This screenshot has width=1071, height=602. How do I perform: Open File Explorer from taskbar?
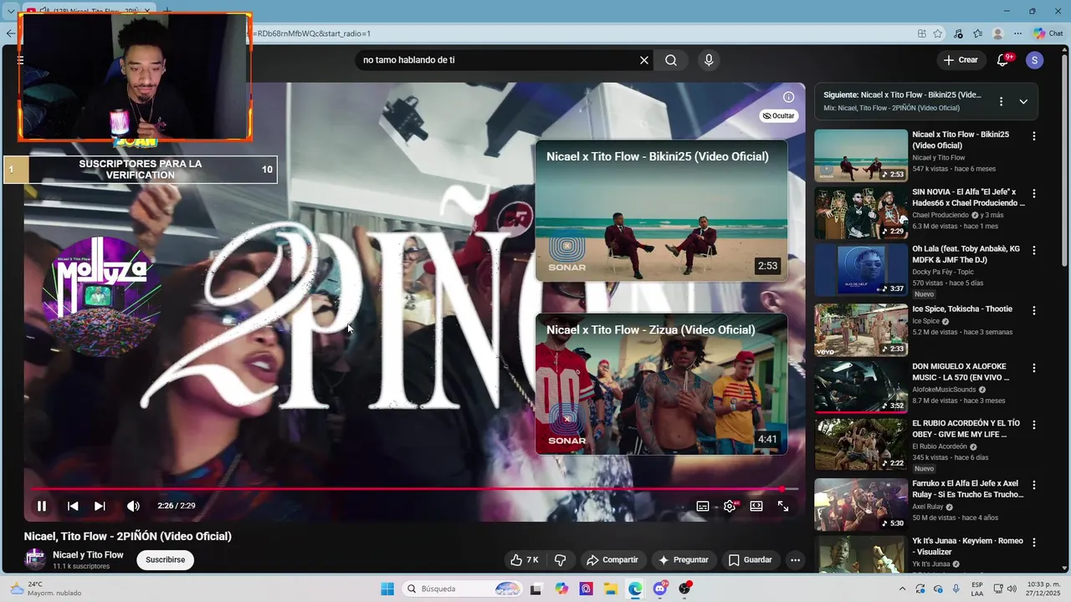[x=611, y=589]
